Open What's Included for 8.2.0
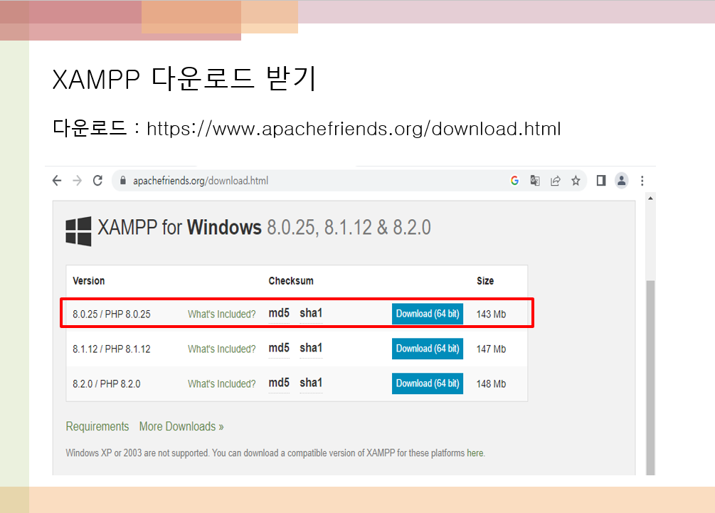Image resolution: width=715 pixels, height=513 pixels. pos(221,384)
